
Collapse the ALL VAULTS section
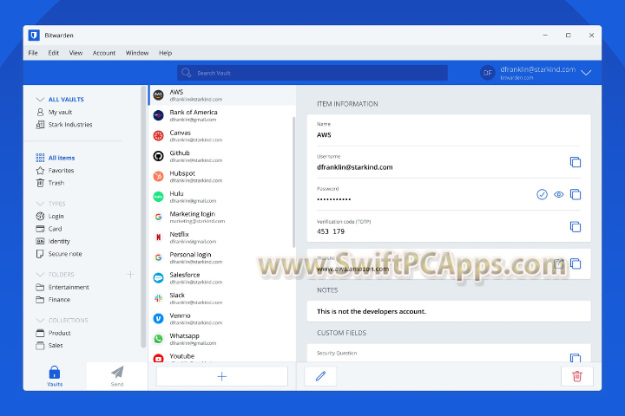point(40,100)
